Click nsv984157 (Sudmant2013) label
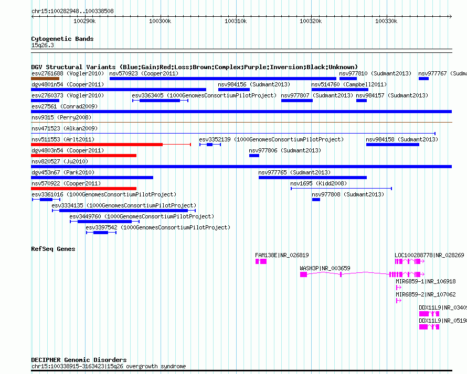 (x=392, y=95)
